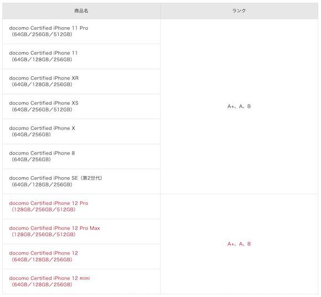Select the docomo Certified iPhone X row
Screen dimensions: 321x297
pos(81,131)
